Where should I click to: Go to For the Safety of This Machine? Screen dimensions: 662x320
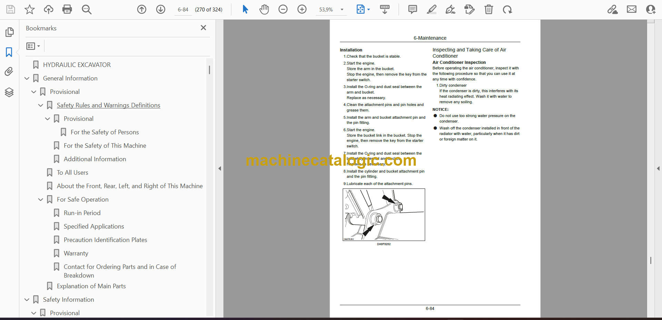(105, 146)
